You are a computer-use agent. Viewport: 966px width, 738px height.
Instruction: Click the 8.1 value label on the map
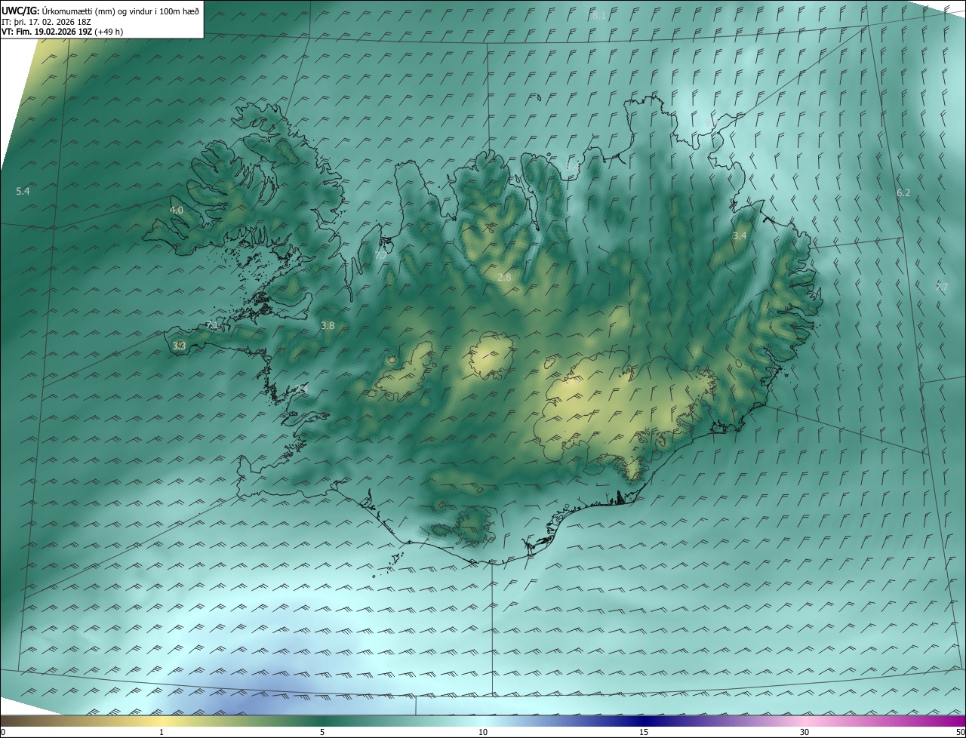pyautogui.click(x=599, y=15)
